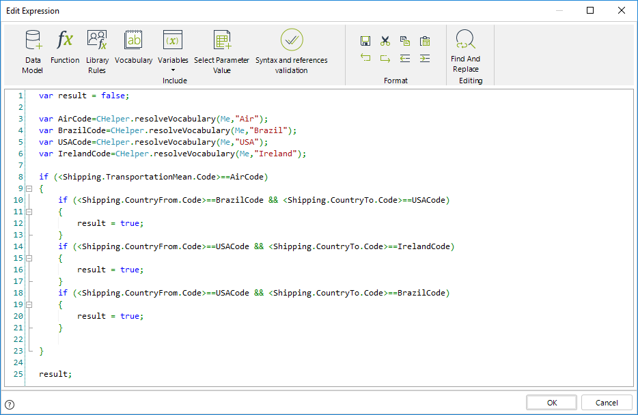The width and height of the screenshot is (638, 415).
Task: Click line number 22 in the gutter
Action: click(x=18, y=339)
